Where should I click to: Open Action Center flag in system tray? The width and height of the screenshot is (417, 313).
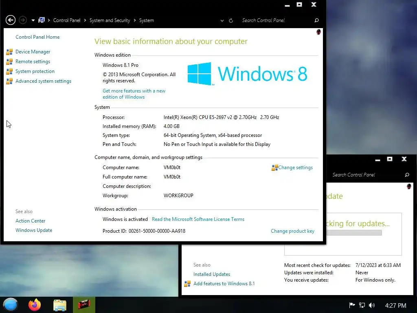[352, 305]
